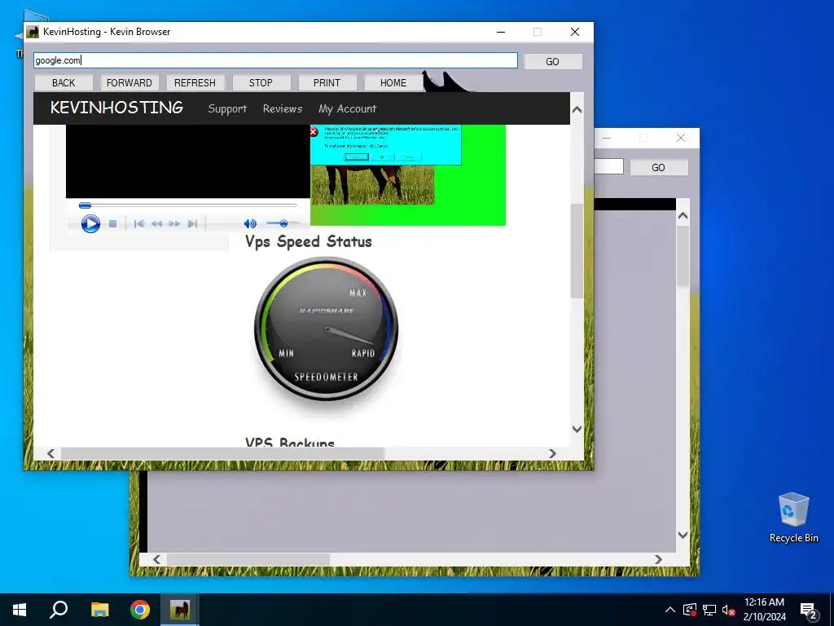Skip to next track in media player
This screenshot has height=626, width=834.
coord(192,224)
